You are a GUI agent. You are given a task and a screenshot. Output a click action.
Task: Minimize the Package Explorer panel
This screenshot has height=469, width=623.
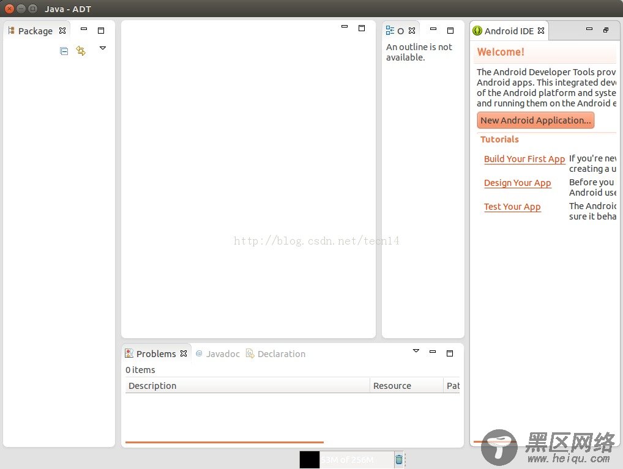84,29
